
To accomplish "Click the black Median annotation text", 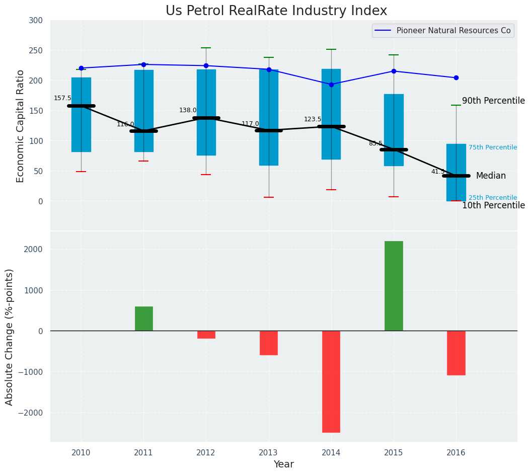I will pos(491,176).
